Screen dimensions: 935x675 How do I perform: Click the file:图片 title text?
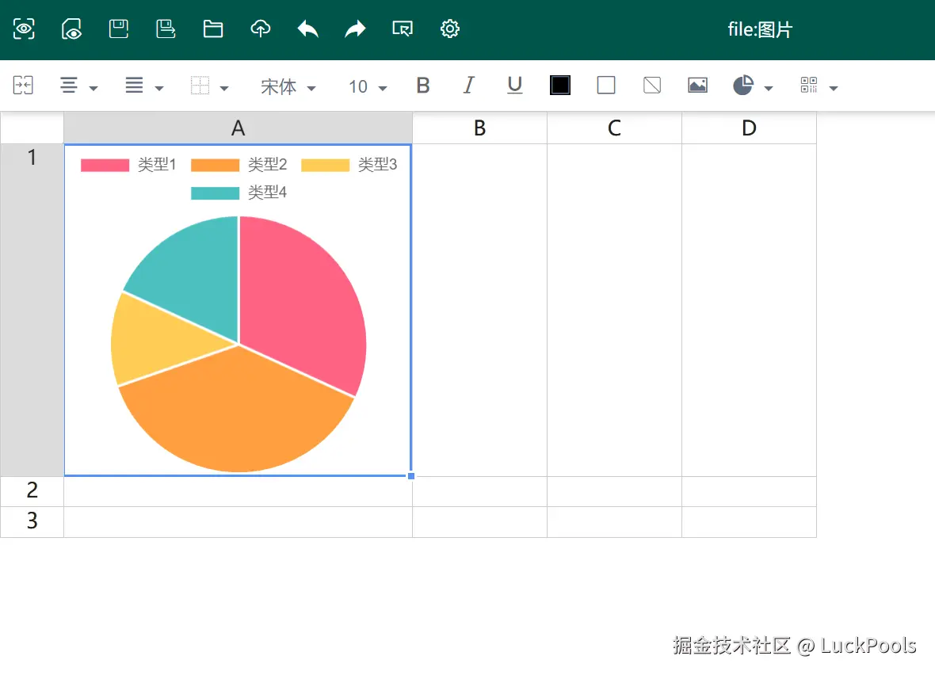coord(760,29)
